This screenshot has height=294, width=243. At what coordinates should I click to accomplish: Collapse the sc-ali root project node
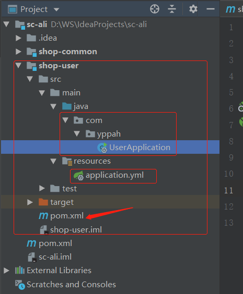(7, 24)
